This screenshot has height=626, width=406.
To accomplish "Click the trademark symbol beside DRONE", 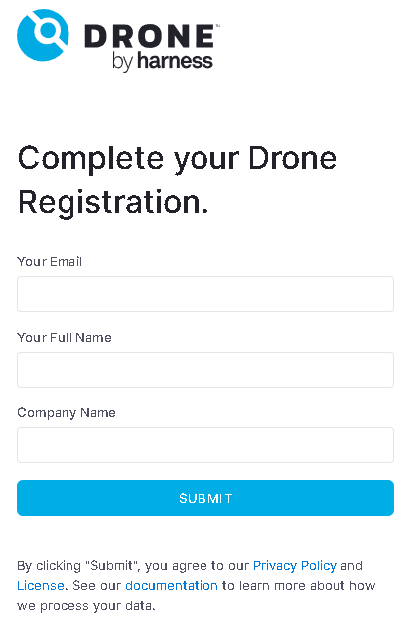I will (x=217, y=25).
